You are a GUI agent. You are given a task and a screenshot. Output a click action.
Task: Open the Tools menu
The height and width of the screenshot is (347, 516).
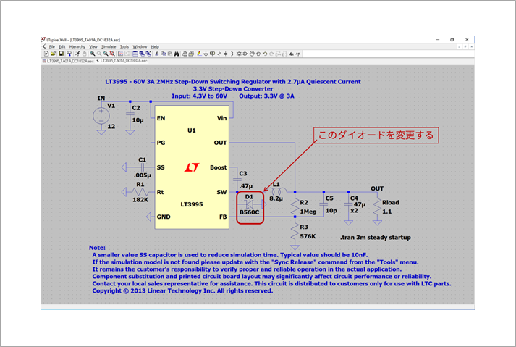[124, 46]
